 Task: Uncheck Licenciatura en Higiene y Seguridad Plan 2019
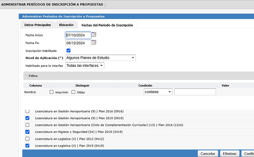click(x=27, y=132)
